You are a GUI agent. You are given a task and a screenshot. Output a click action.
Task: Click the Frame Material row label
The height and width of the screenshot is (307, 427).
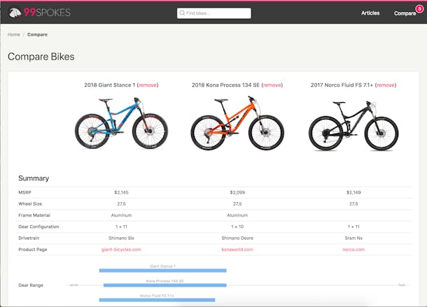tap(34, 215)
